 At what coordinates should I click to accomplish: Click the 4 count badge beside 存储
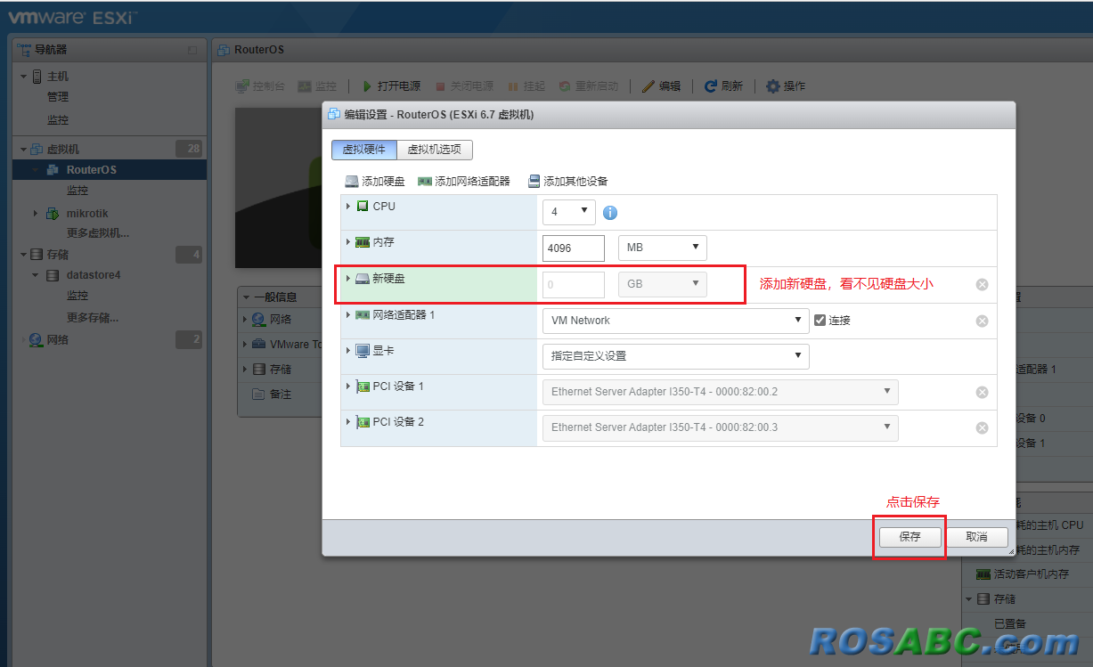(189, 255)
